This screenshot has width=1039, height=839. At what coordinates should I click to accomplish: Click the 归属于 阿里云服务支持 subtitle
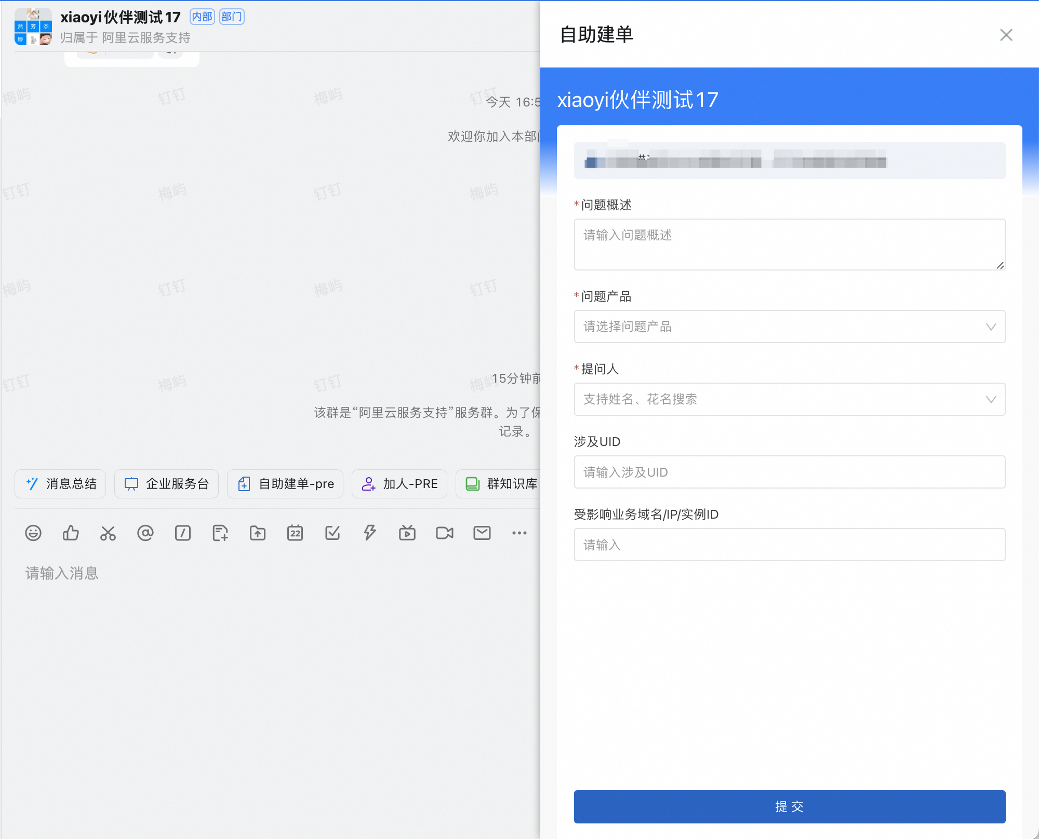click(x=125, y=38)
